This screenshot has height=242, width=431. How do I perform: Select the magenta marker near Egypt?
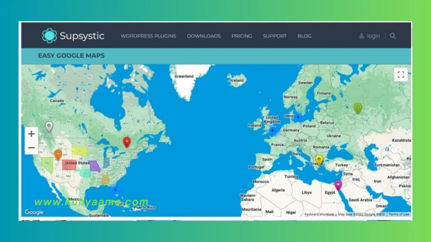338,185
